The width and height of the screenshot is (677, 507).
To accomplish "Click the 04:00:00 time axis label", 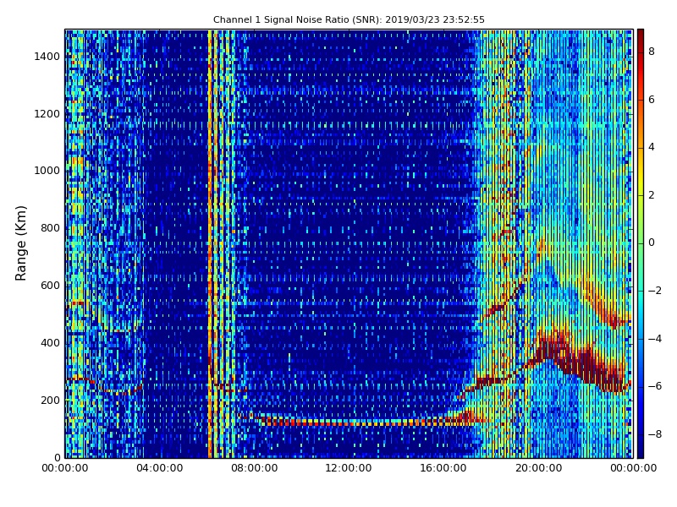I will 160,468.
